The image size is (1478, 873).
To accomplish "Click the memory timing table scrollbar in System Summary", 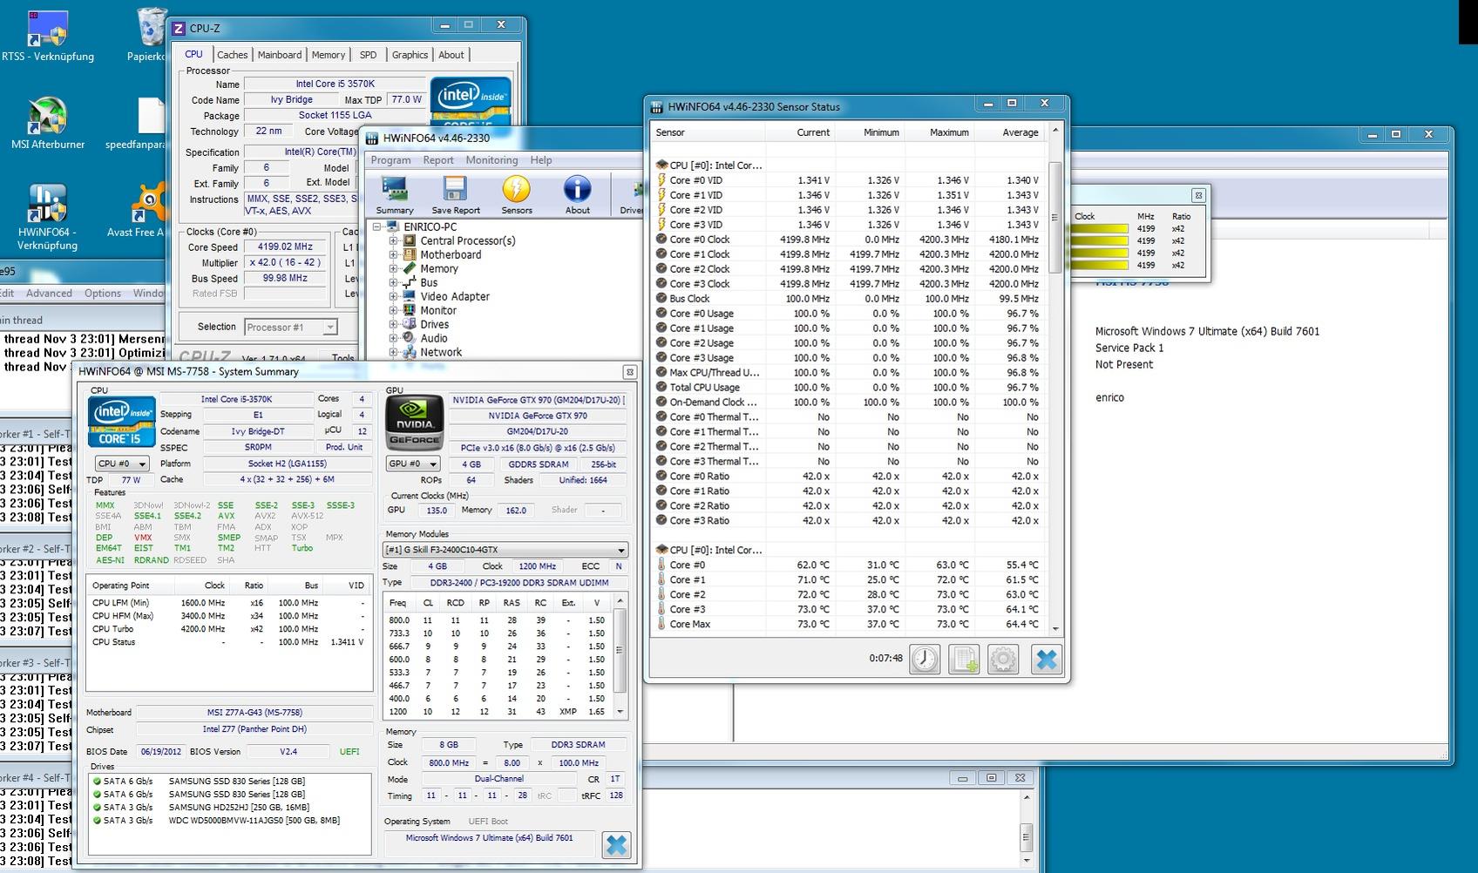I will tap(620, 655).
